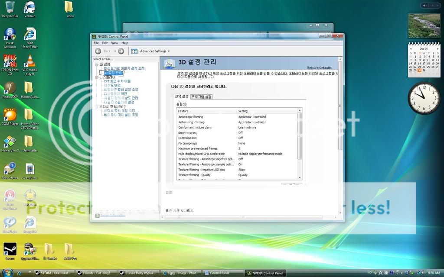Click STEAM - XXaznskat taskbar button

(55, 273)
